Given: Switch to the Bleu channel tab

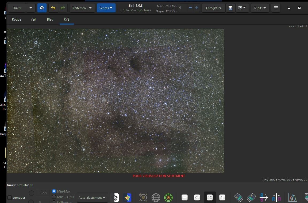Looking at the screenshot, I should point(50,19).
